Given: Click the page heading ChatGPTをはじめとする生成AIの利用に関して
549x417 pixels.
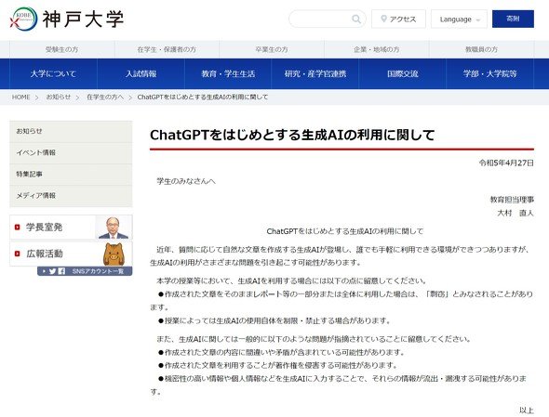Looking at the screenshot, I should (292, 135).
